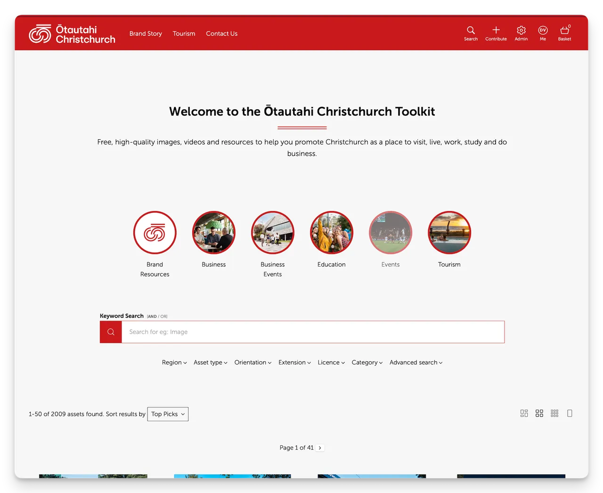Screen dimensions: 603x493
Task: Expand the Orientation filter dropdown
Action: pos(253,363)
